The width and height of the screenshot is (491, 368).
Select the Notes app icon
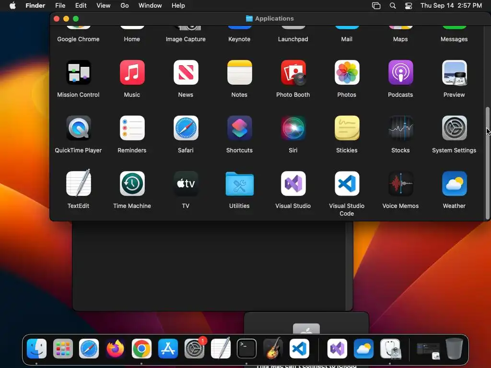pos(240,73)
